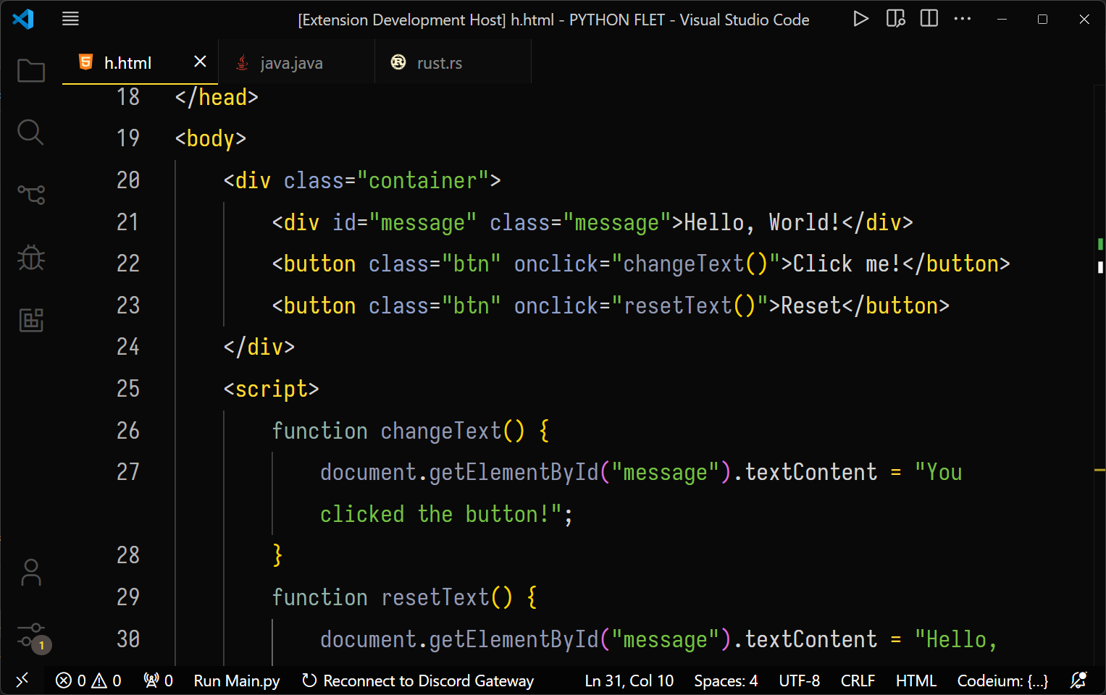Click the closing head tag

(217, 97)
